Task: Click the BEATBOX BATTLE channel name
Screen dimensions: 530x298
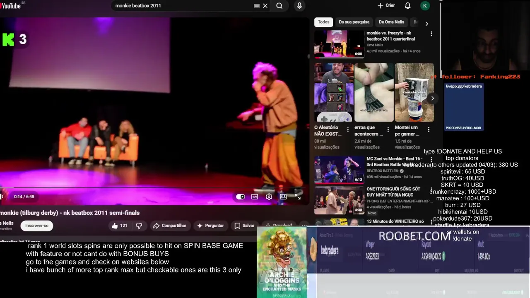Action: [382, 171]
